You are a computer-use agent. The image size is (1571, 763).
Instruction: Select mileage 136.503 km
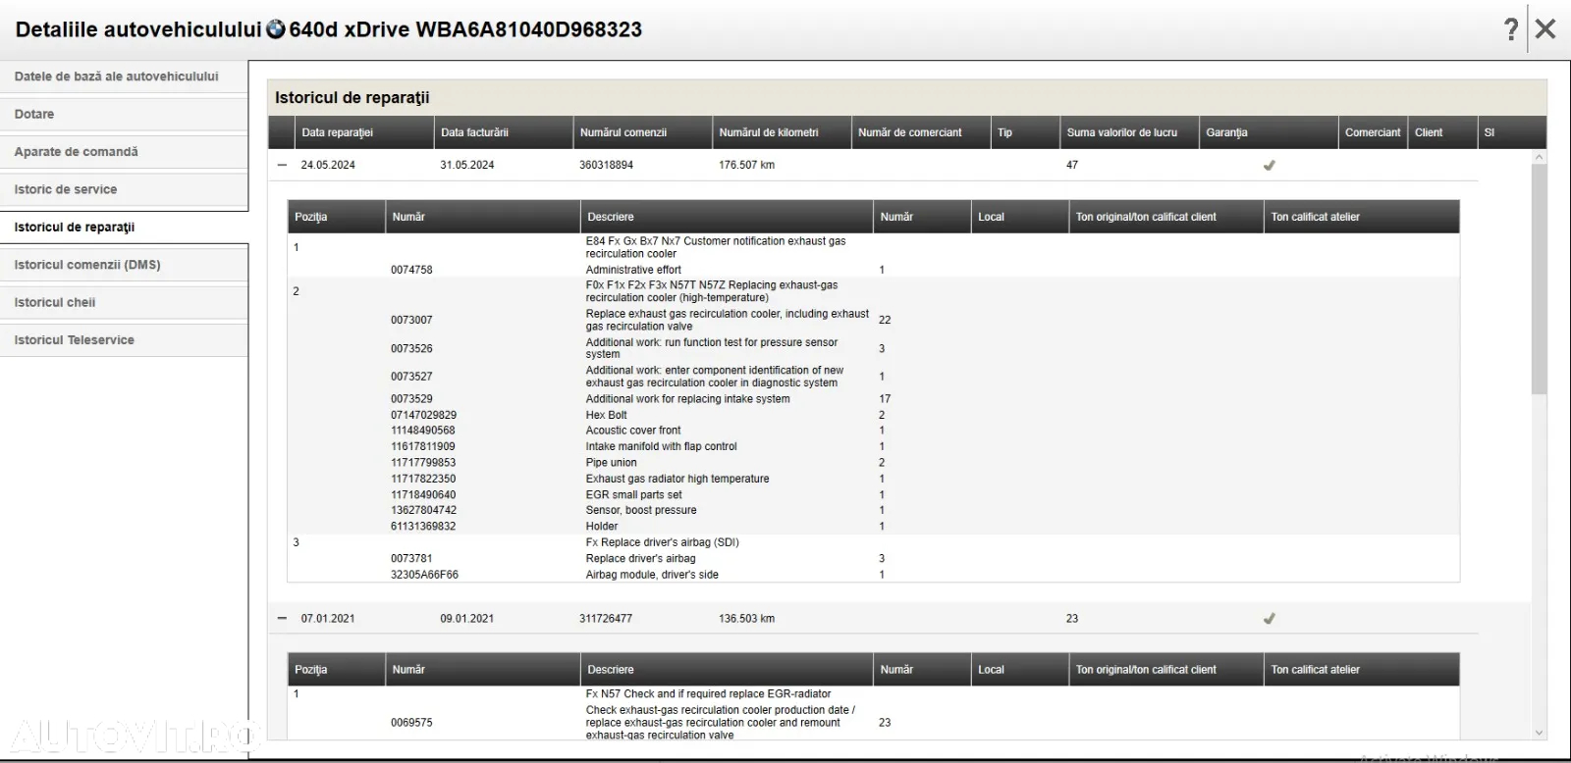tap(746, 619)
